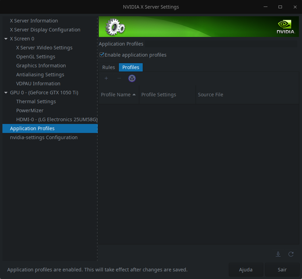This screenshot has width=302, height=279.
Task: Open X Server Display Configuration
Action: pyautogui.click(x=45, y=30)
